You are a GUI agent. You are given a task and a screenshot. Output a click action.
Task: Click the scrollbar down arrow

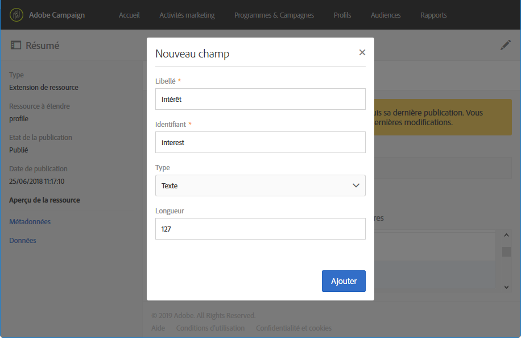tap(506, 287)
